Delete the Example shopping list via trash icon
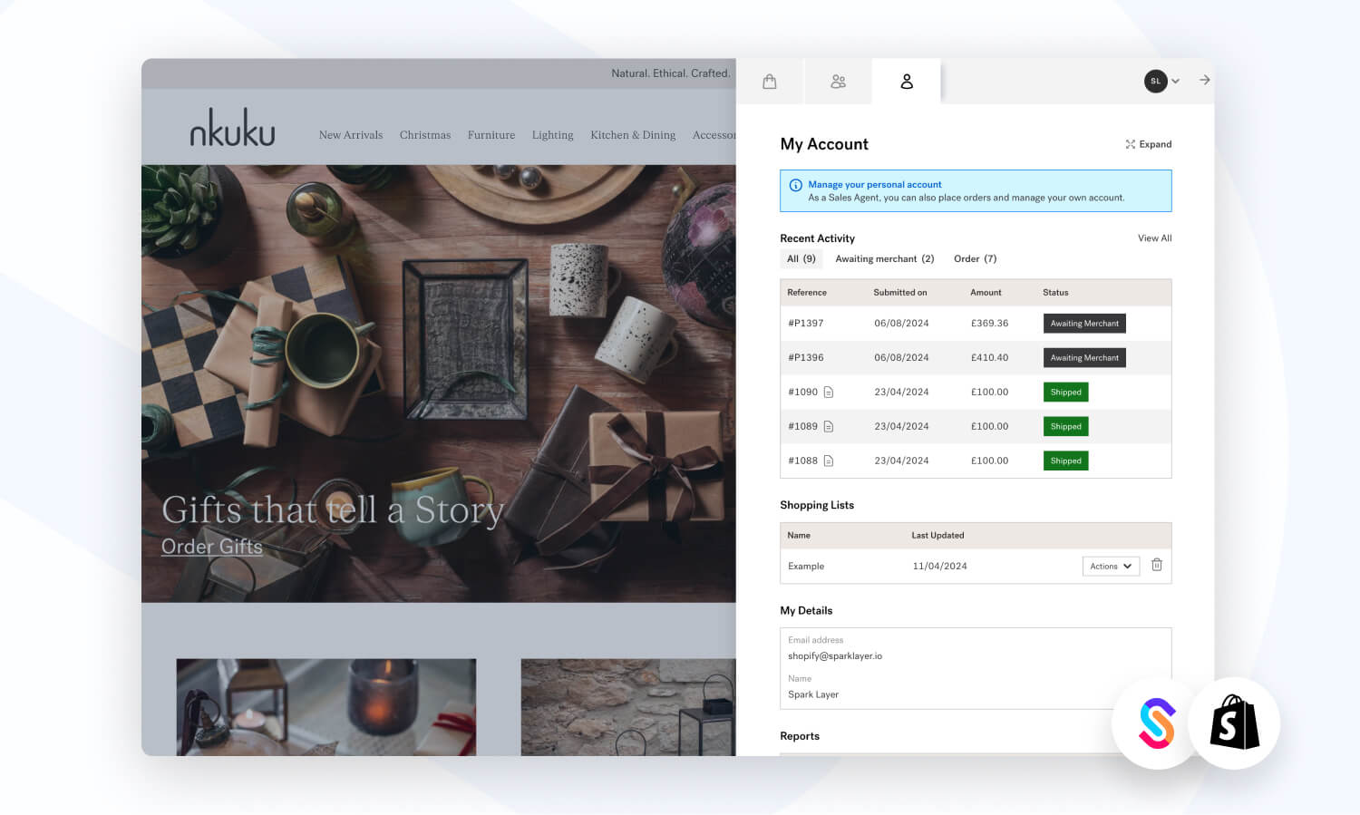This screenshot has width=1360, height=815. point(1156,565)
